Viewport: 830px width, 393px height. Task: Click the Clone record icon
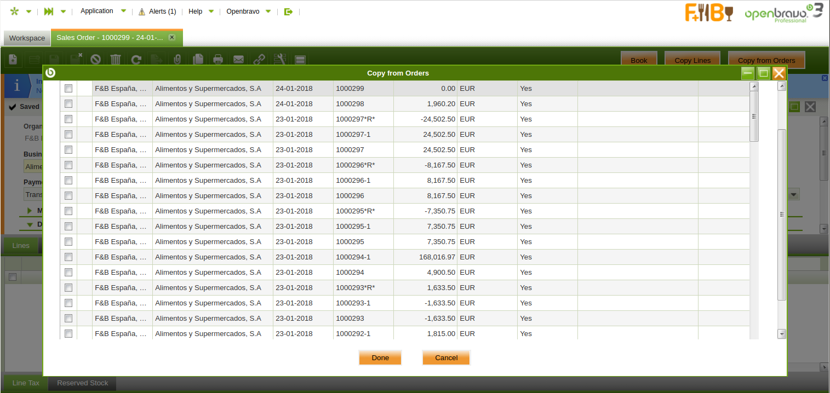coord(198,59)
